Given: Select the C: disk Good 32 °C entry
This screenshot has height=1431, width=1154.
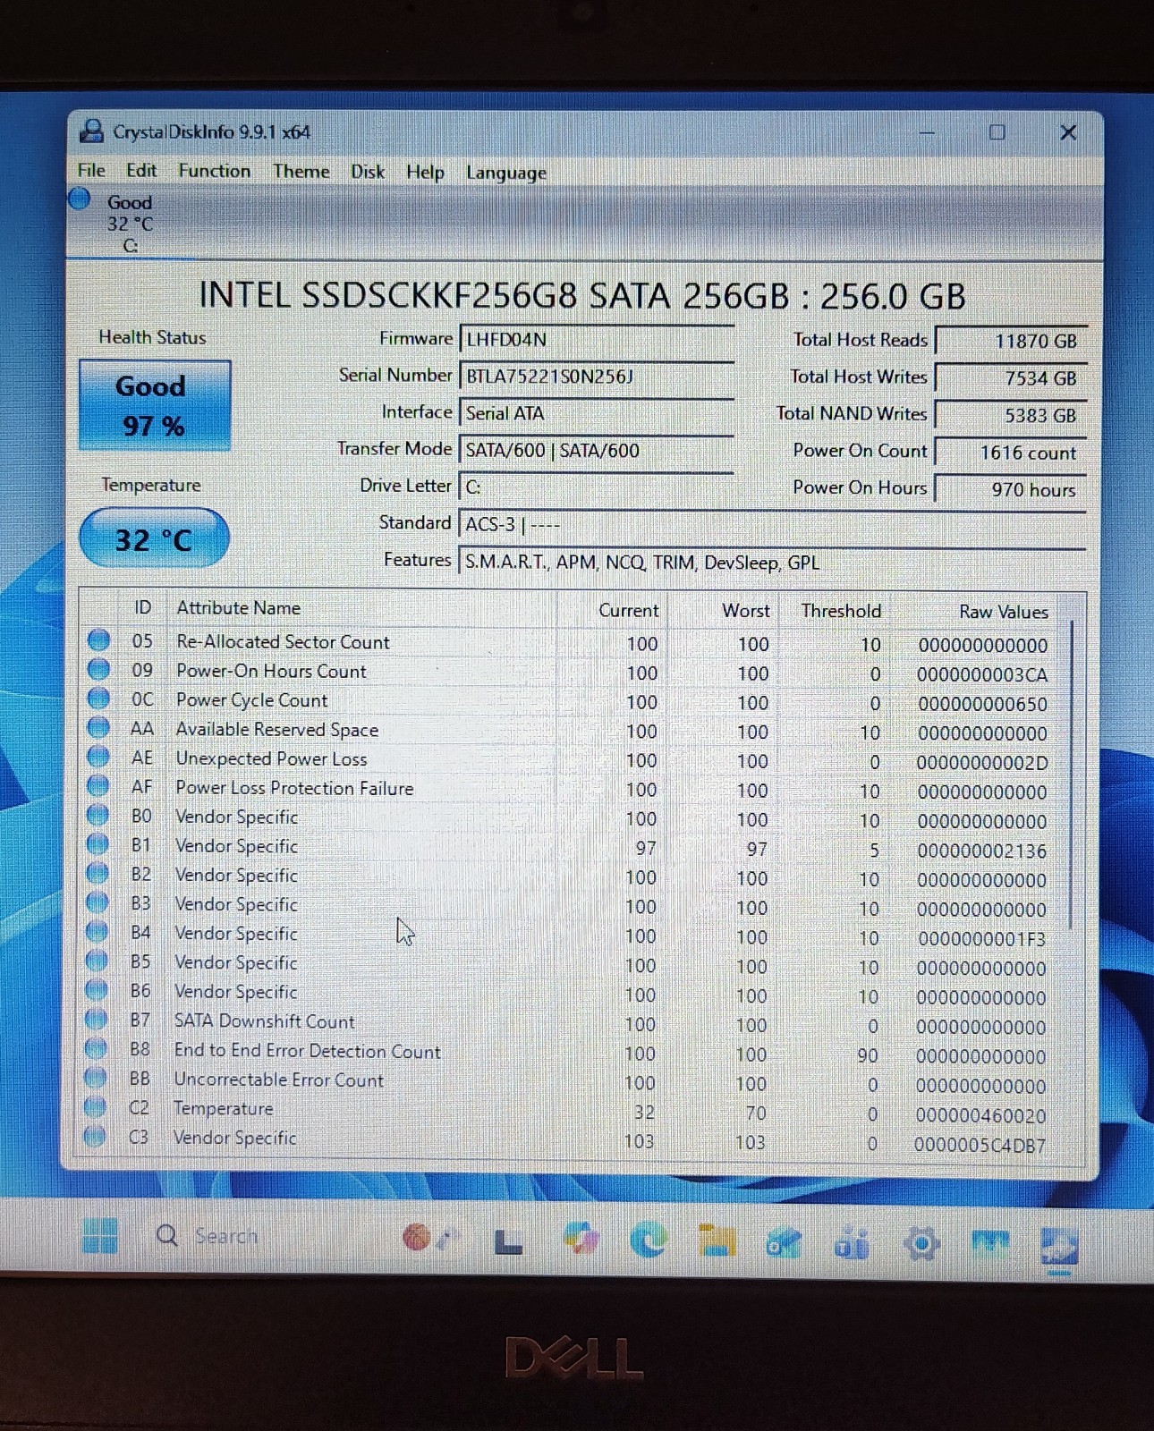Looking at the screenshot, I should [x=130, y=223].
